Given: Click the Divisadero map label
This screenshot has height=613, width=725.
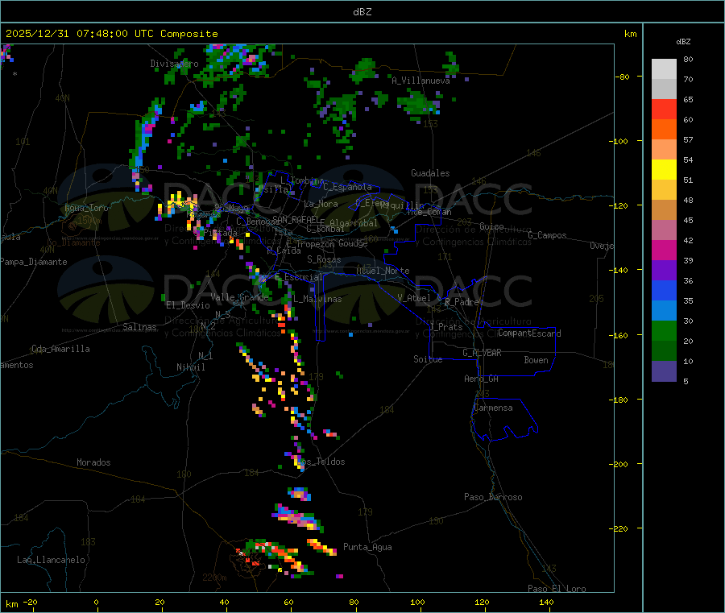Looking at the screenshot, I should (174, 64).
